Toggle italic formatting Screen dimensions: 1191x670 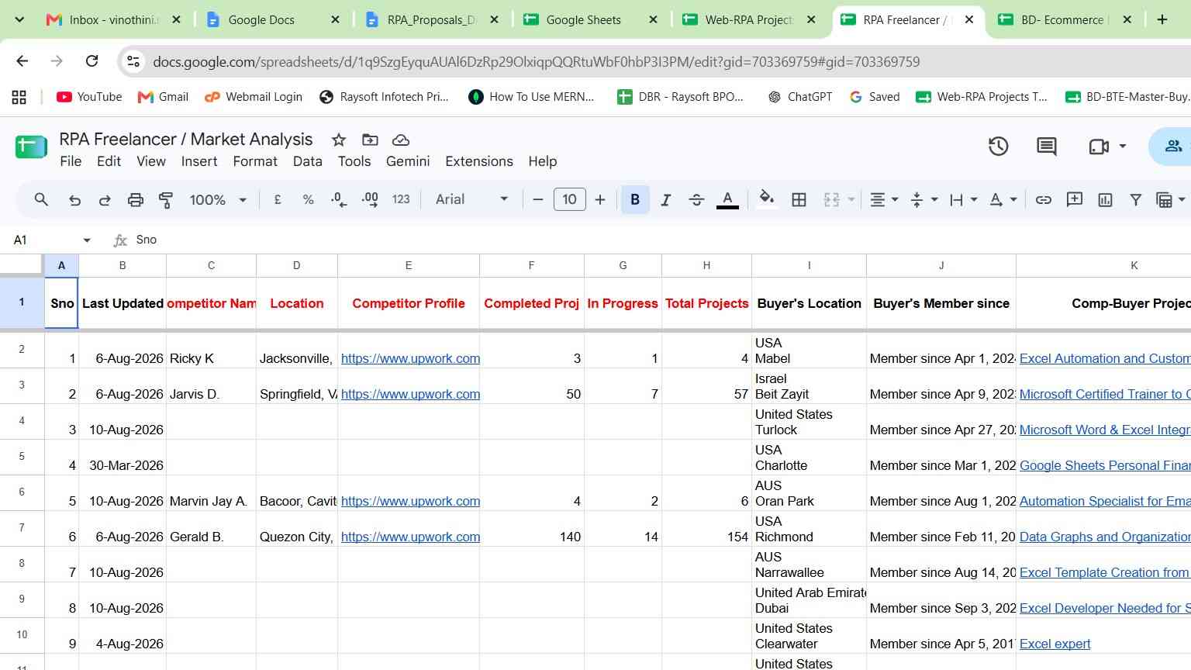(x=665, y=200)
